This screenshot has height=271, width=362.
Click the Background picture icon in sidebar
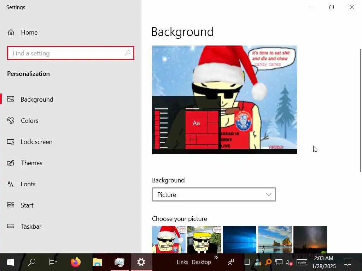tap(11, 99)
